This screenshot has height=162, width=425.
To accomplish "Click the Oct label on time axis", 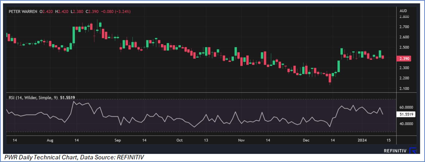I will tap(180, 141).
